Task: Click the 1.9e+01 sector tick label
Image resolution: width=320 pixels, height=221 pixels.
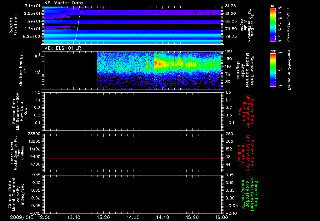Action: pyautogui.click(x=33, y=21)
